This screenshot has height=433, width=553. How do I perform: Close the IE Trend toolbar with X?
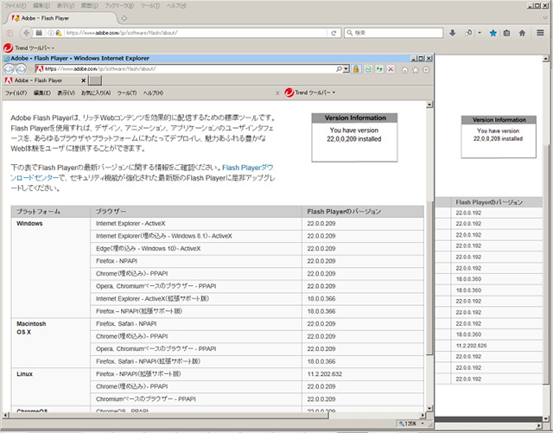(277, 92)
